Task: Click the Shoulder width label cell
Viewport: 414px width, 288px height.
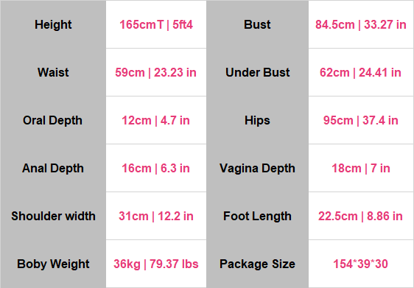Action: click(x=53, y=216)
